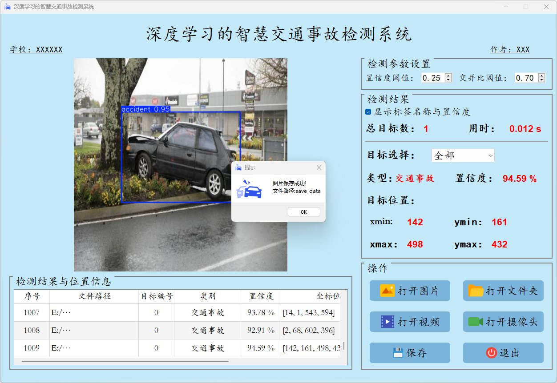Image resolution: width=557 pixels, height=383 pixels.
Task: Decrease the IoU threshold with down arrow
Action: point(541,80)
